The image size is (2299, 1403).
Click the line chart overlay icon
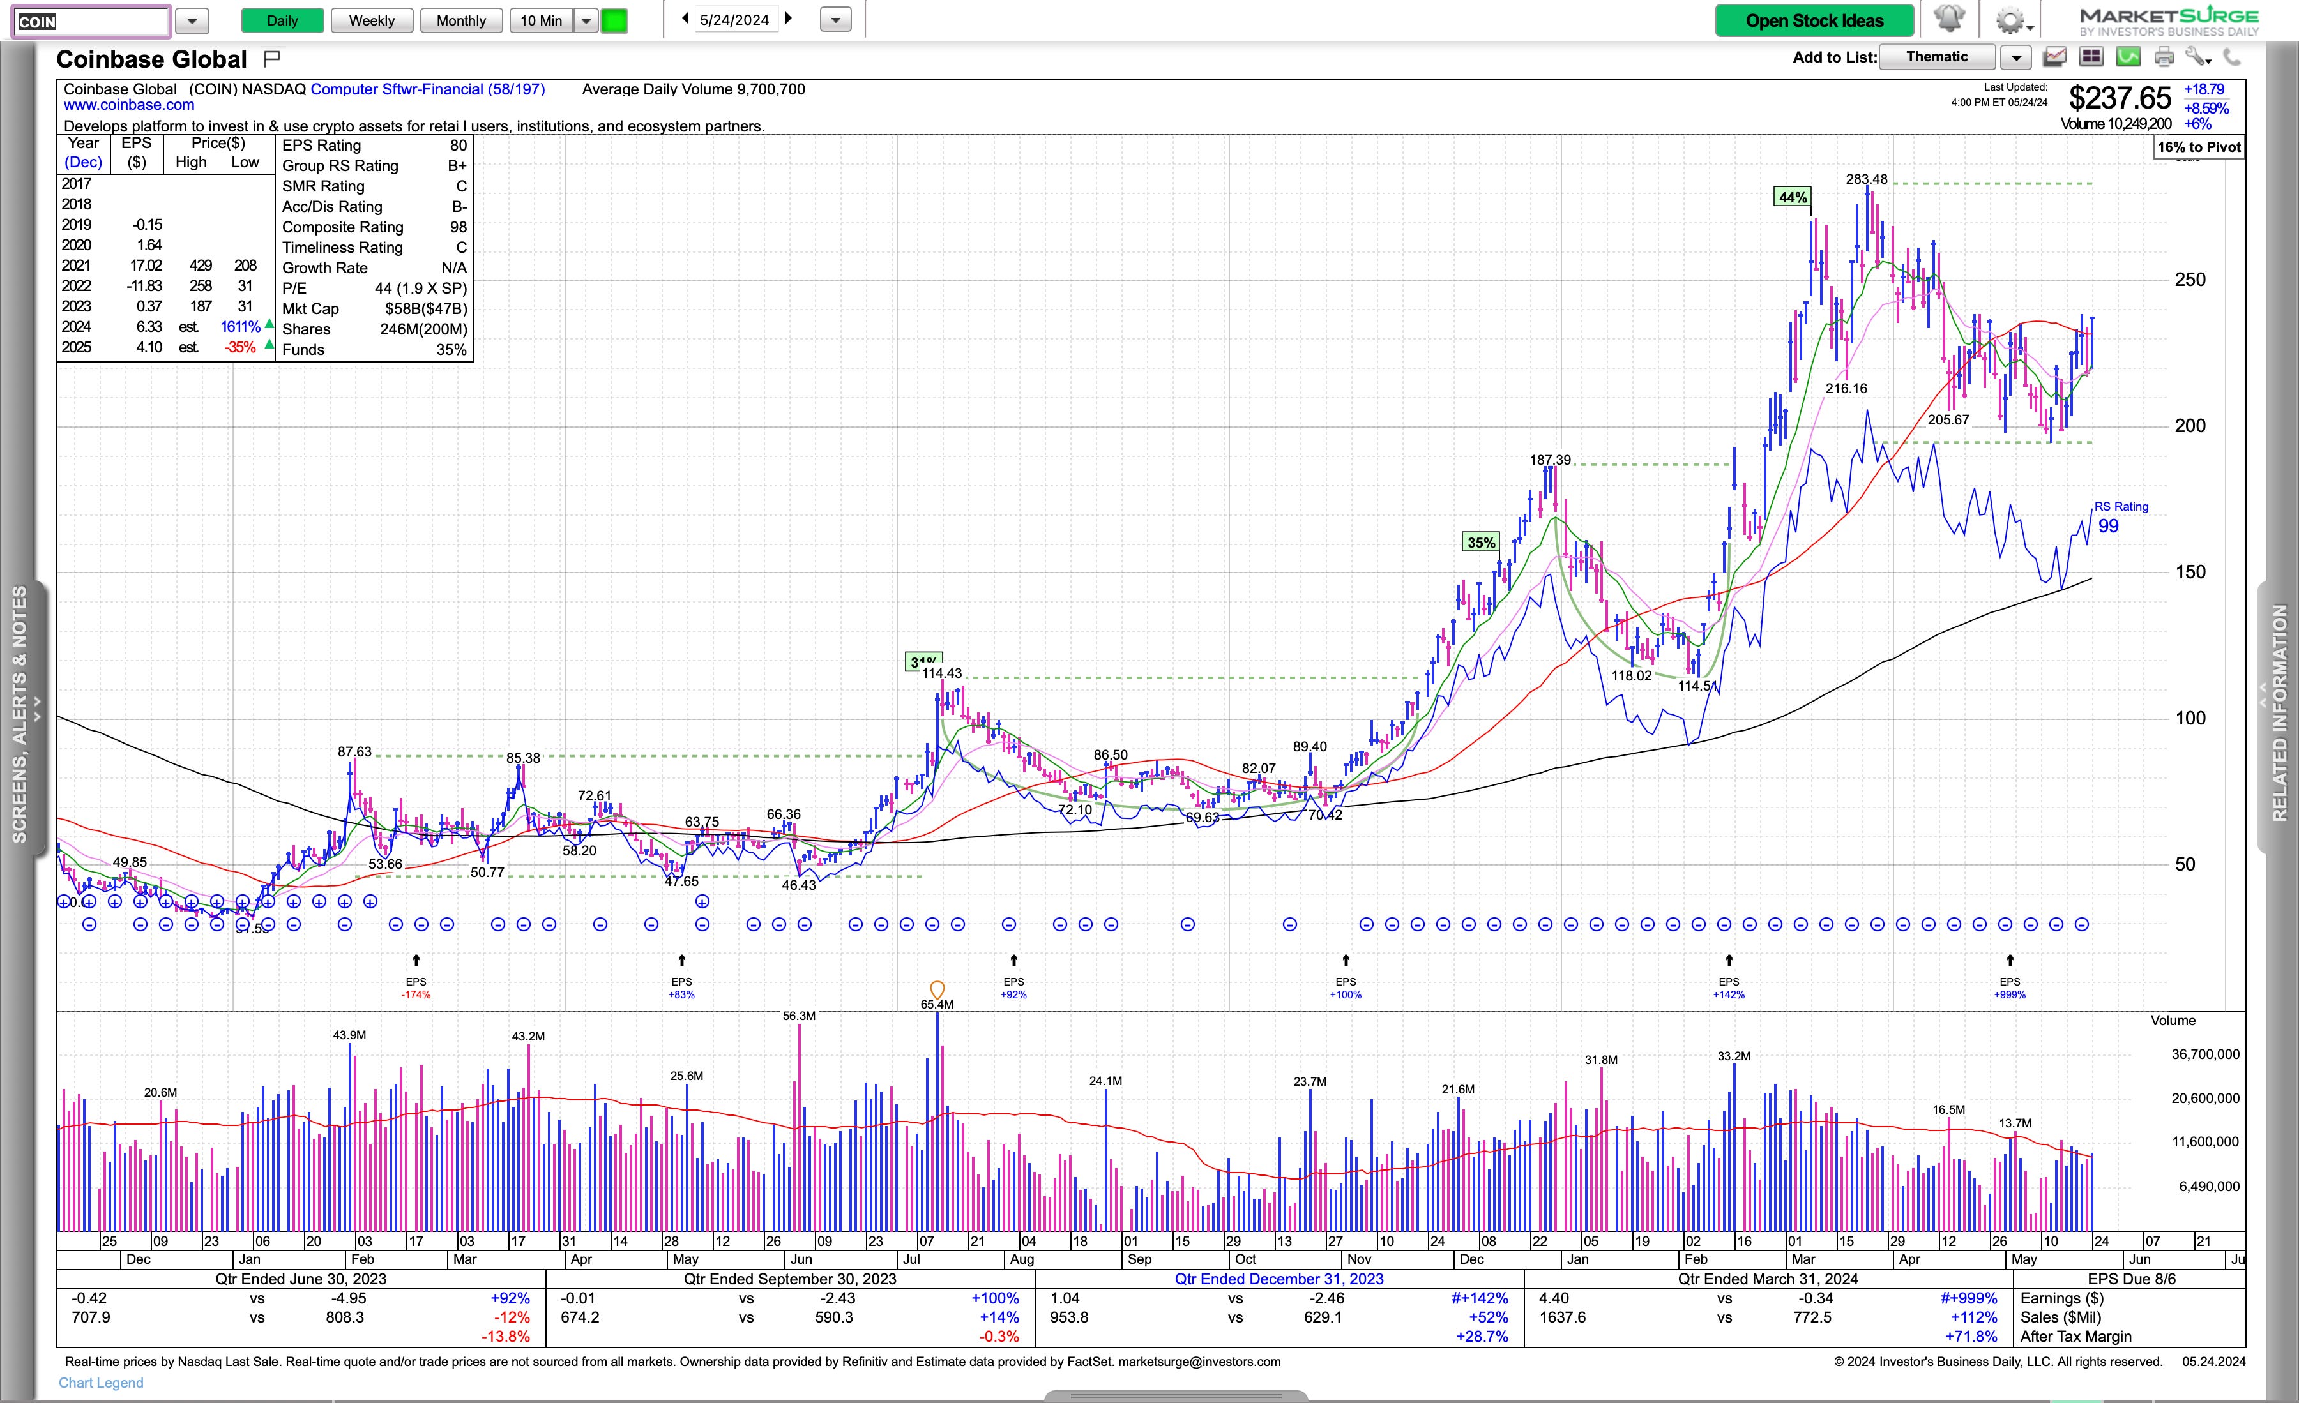tap(2054, 57)
